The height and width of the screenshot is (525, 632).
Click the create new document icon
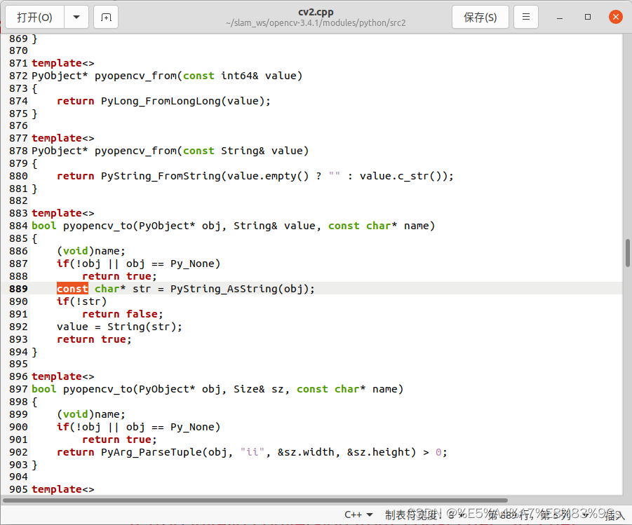coord(106,17)
